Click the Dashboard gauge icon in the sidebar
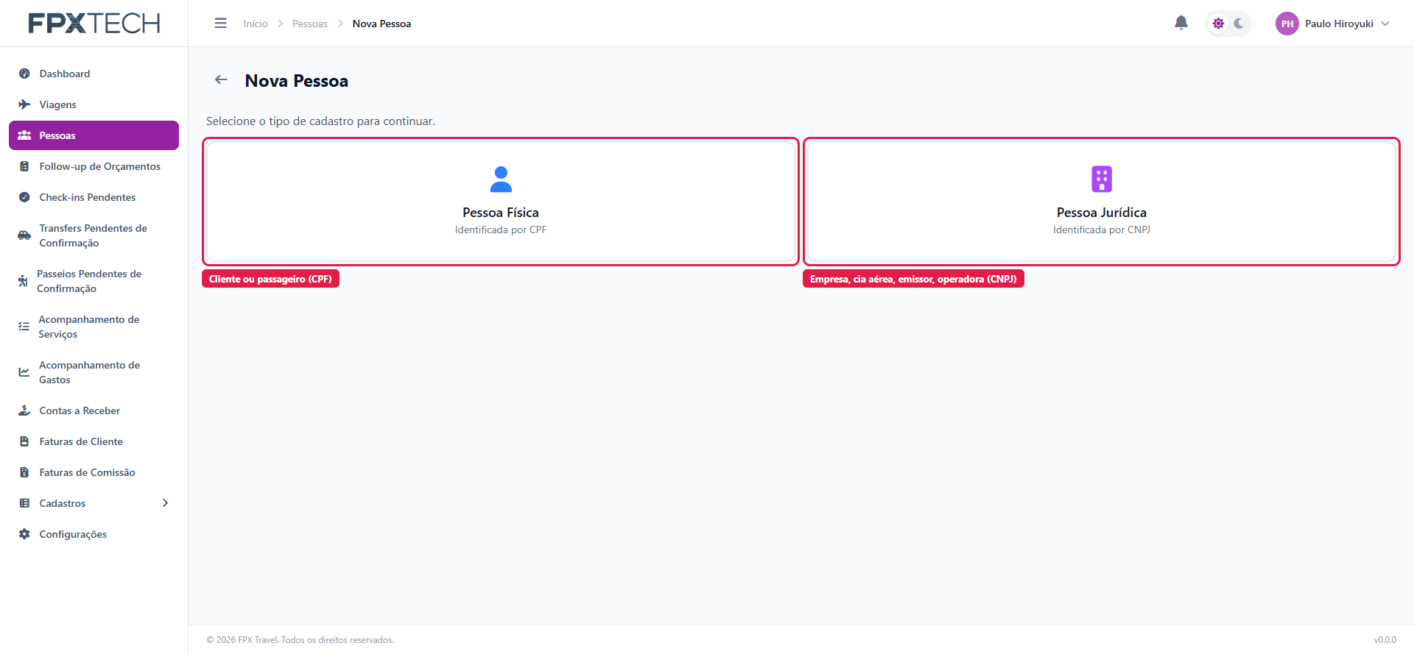Screen dimensions: 1414x654 [24, 74]
